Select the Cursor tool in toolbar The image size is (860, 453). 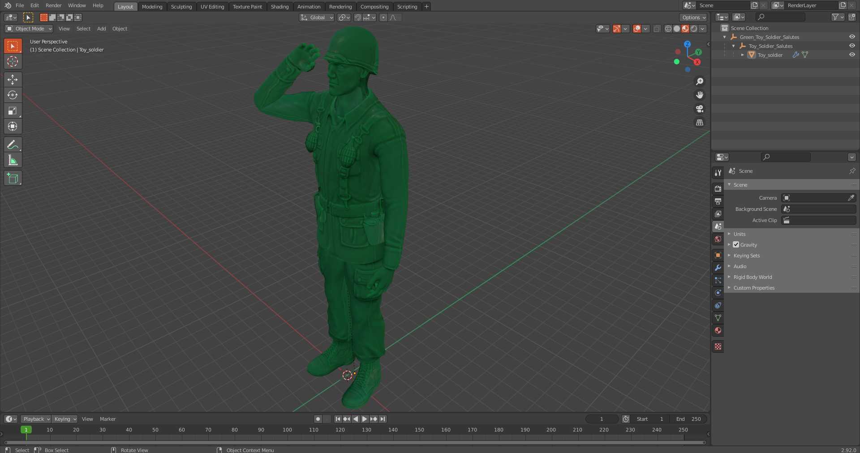[13, 61]
